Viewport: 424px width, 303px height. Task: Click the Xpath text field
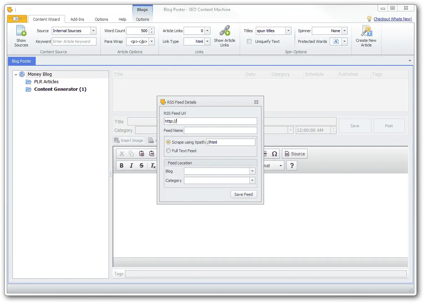click(x=231, y=142)
